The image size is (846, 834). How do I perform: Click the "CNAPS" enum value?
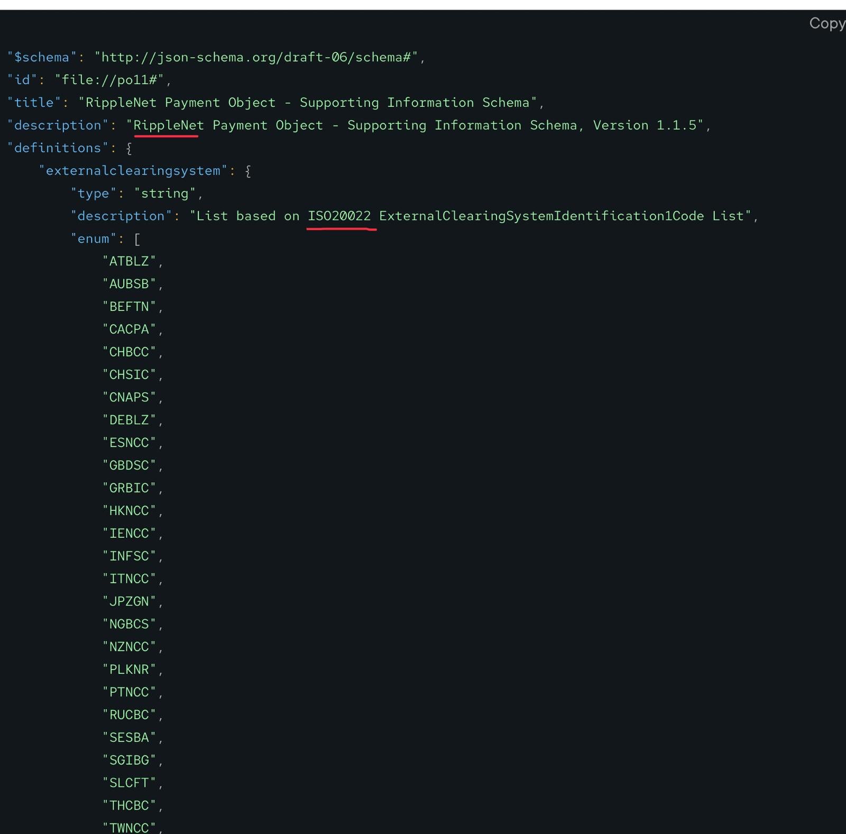(130, 398)
